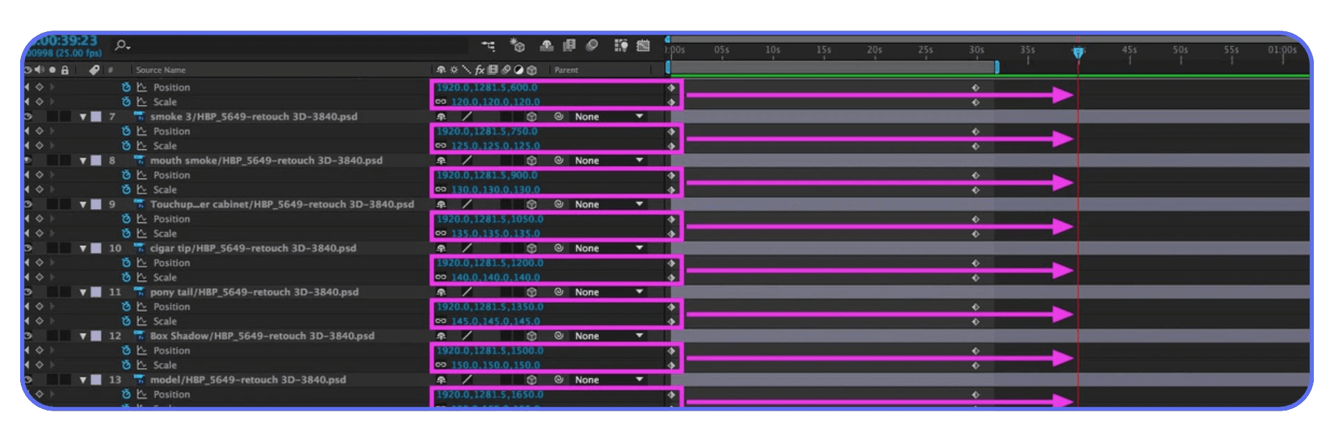The height and width of the screenshot is (446, 1334).
Task: Click the 25s mark on the time ruler
Action: pyautogui.click(x=925, y=50)
